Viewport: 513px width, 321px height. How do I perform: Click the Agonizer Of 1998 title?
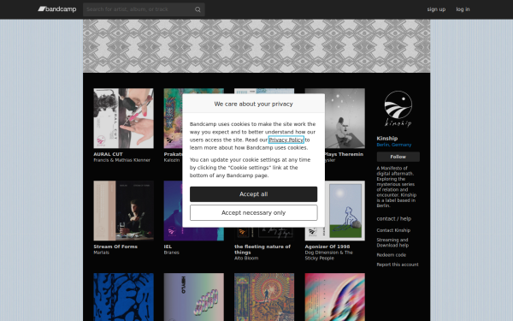(x=327, y=247)
